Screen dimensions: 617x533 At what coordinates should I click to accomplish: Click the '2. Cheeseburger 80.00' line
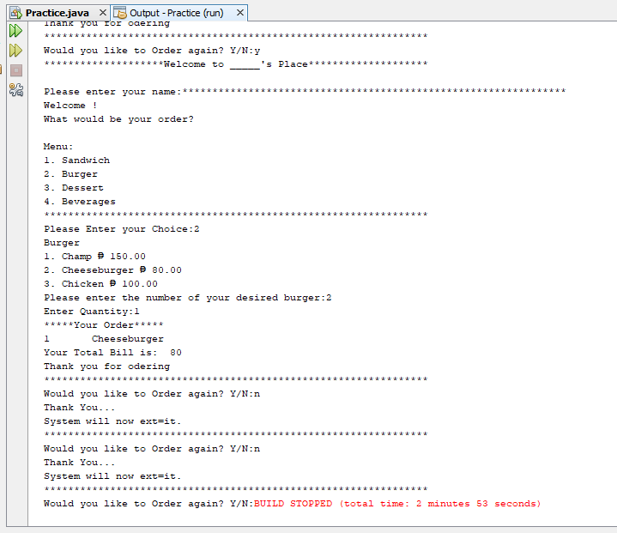click(x=112, y=270)
